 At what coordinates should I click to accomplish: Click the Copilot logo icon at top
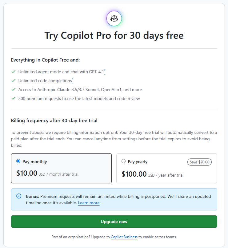tap(114, 18)
